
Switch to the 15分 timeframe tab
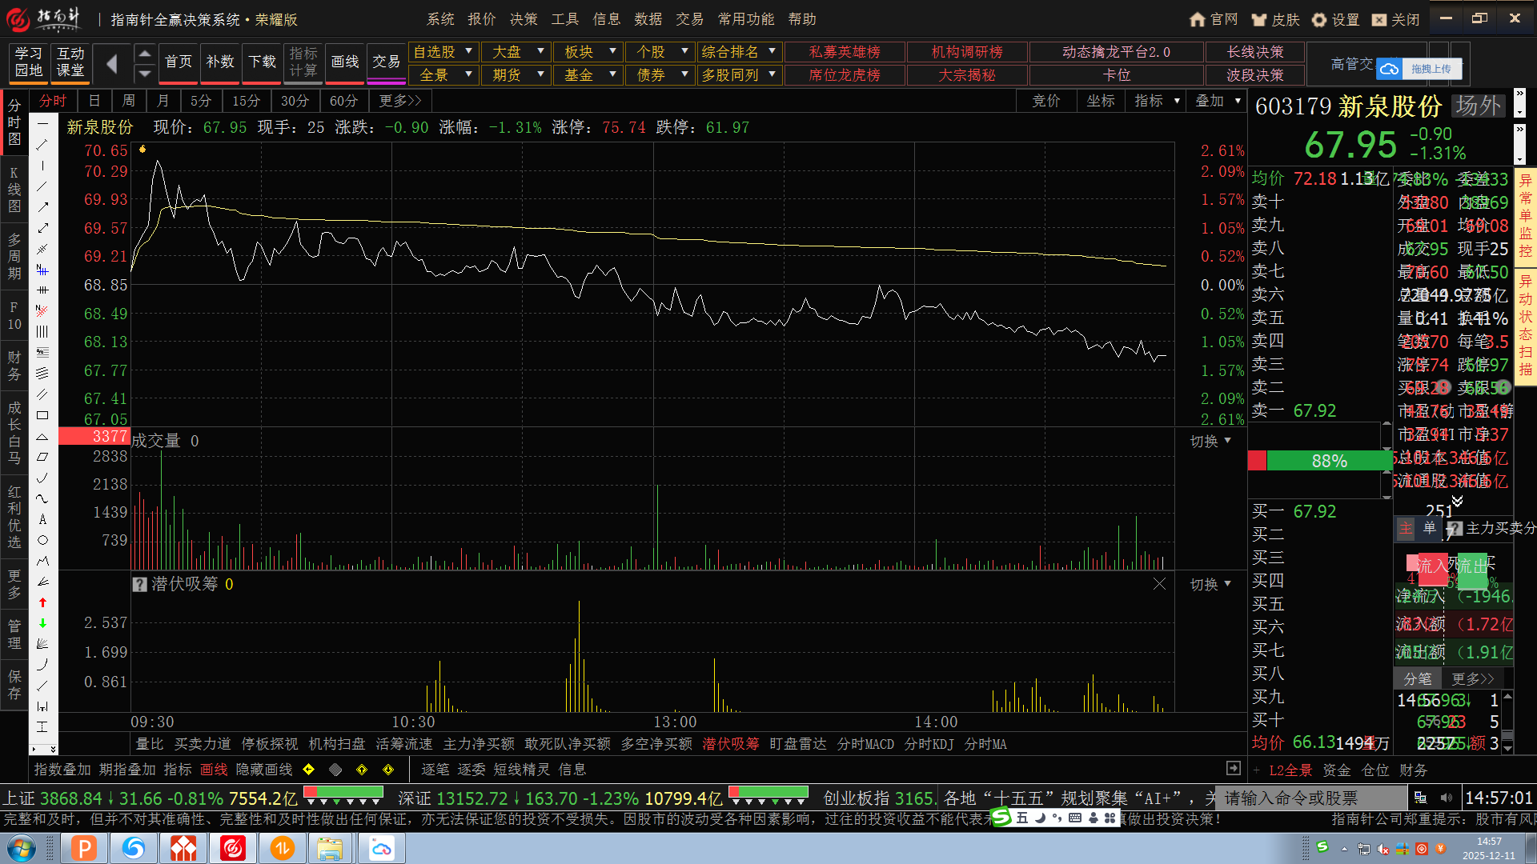click(x=246, y=101)
